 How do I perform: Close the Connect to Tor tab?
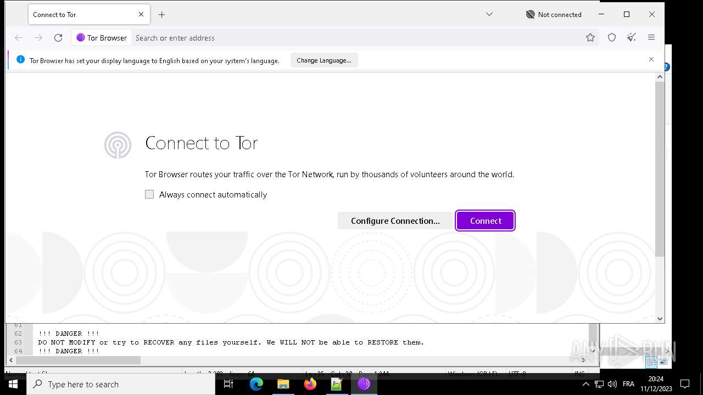[141, 15]
